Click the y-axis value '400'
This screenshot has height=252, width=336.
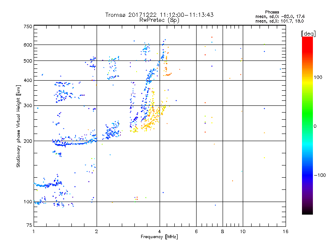tap(28, 80)
